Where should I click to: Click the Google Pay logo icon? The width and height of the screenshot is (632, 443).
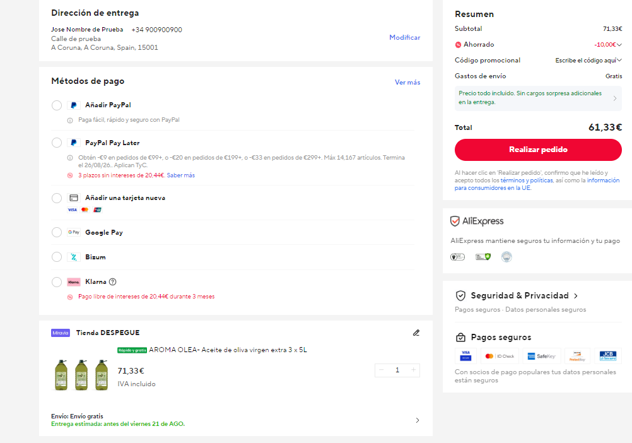coord(73,232)
